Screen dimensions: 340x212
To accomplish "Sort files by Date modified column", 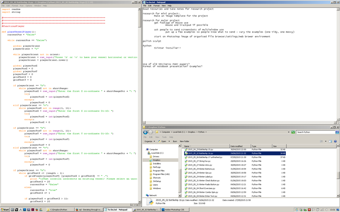I will coord(236,146).
